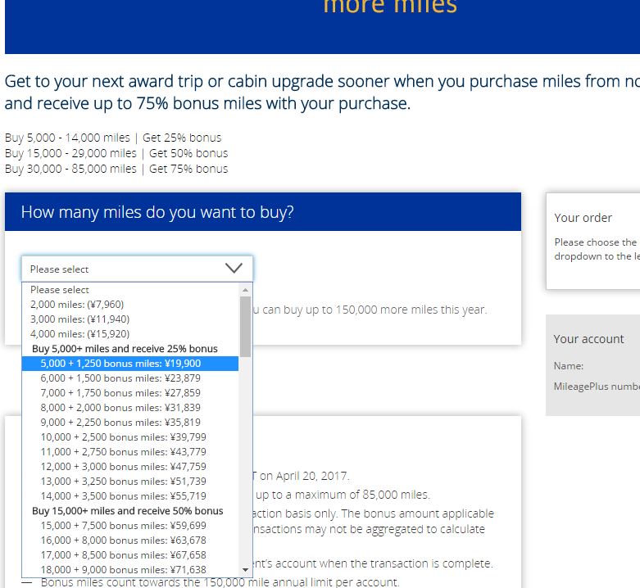Click '150,000 more miles this year' text

tap(411, 310)
